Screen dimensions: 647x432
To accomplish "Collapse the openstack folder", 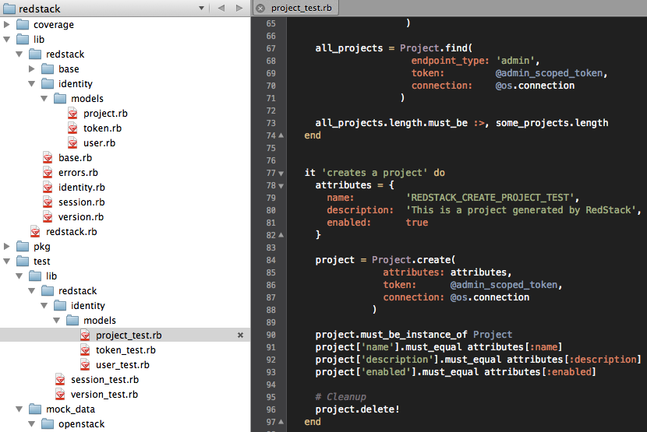I will point(32,424).
